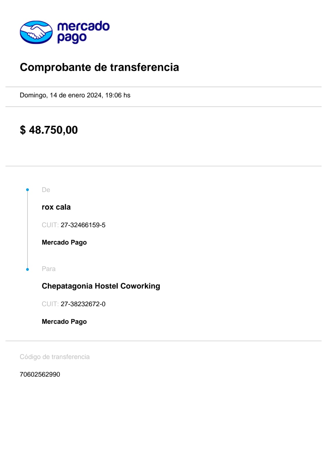Screen dimensions: 327x463
Task: Click the "Para" label
Action: (49, 269)
